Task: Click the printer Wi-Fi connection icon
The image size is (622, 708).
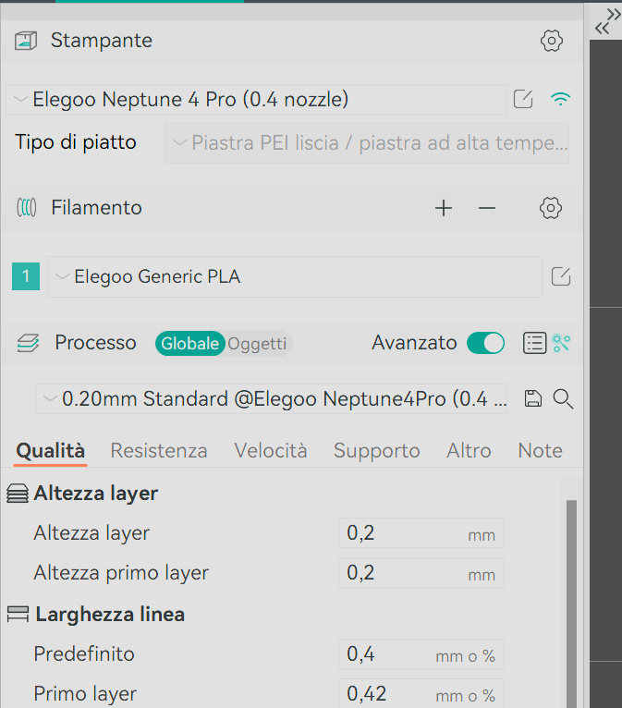Action: click(x=559, y=100)
